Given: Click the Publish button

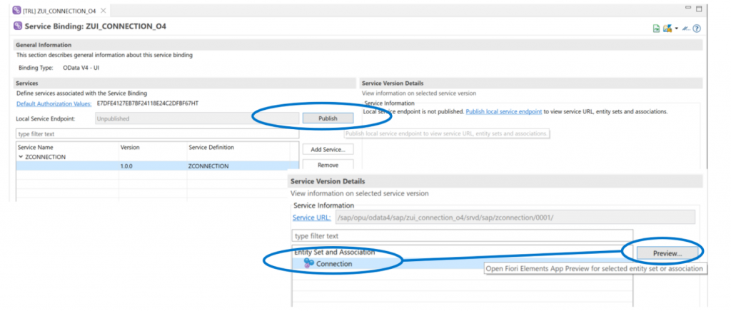Looking at the screenshot, I should tap(328, 118).
